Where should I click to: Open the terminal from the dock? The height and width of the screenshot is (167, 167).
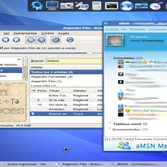[x=111, y=5]
